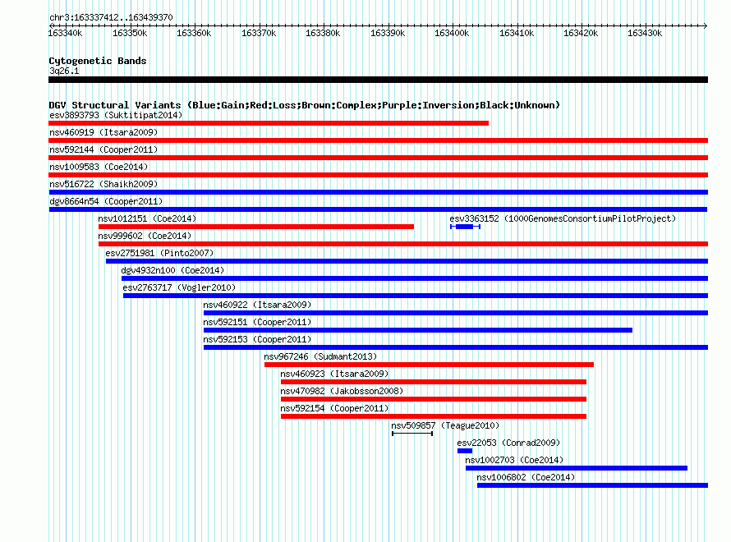Click the 163390k ruler tick label
The image size is (731, 542).
click(x=388, y=33)
